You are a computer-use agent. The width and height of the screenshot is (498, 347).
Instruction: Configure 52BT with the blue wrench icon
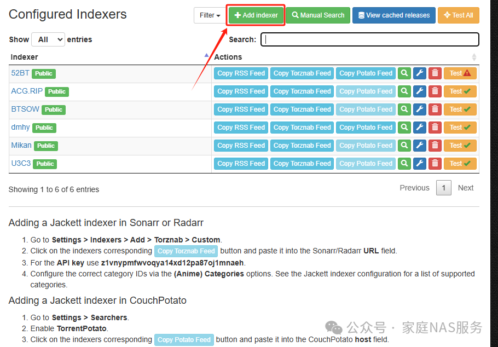[x=420, y=73]
